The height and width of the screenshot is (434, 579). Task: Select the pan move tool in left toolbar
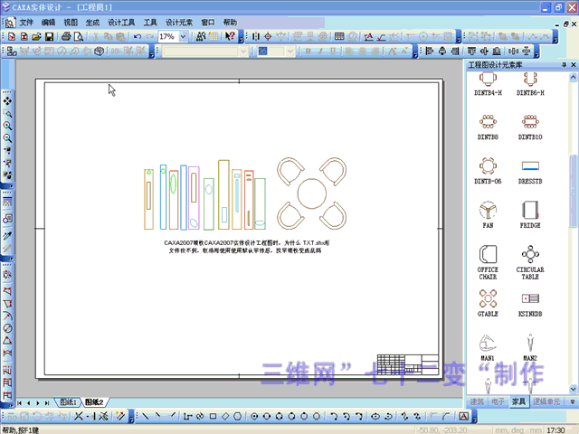tap(7, 100)
